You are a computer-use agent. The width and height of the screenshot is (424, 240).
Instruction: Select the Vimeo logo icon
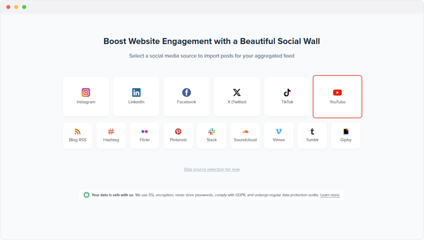point(279,132)
